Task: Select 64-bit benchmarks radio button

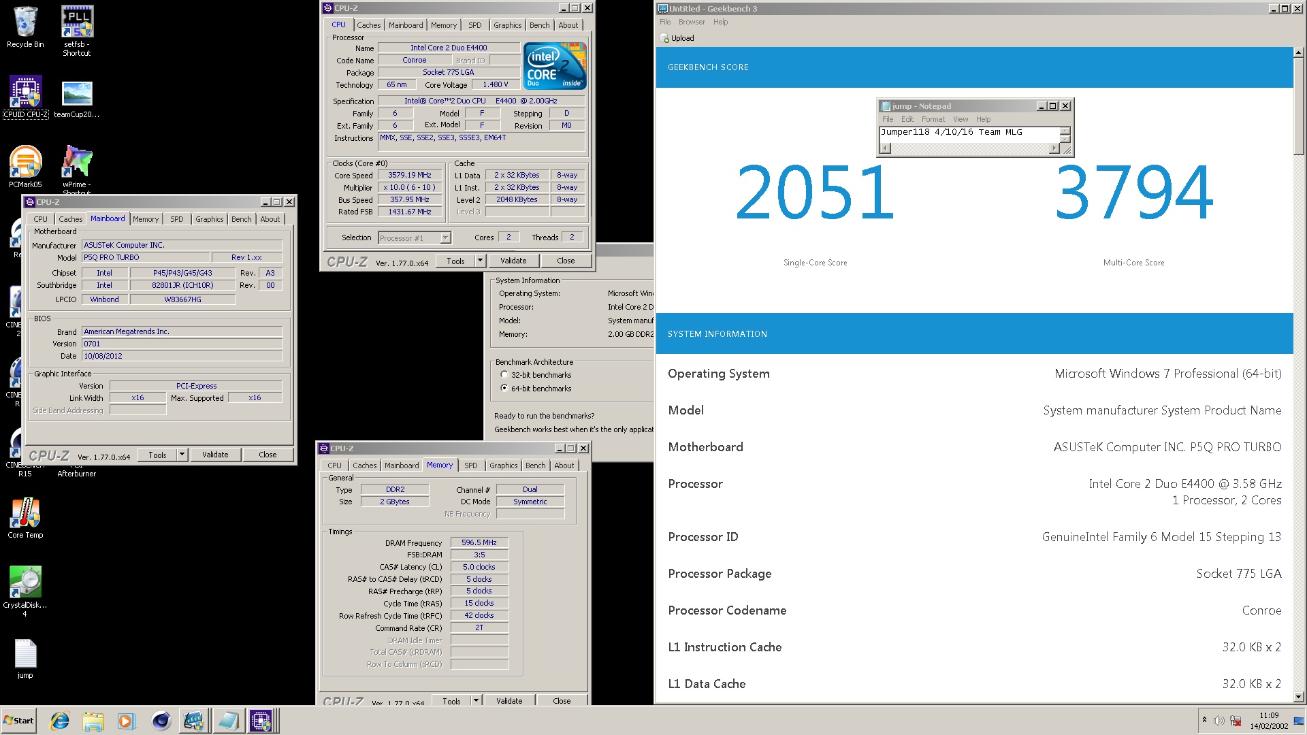Action: [x=504, y=389]
